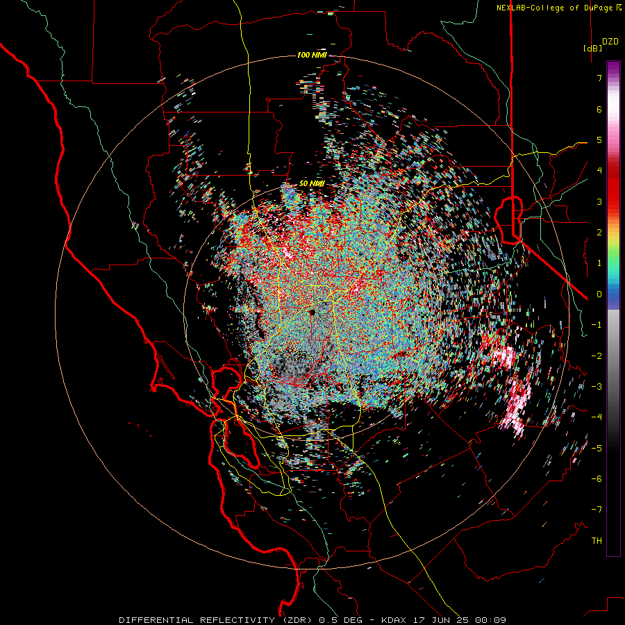
Task: Click the red 3 dB color bar segment
Action: (x=613, y=201)
